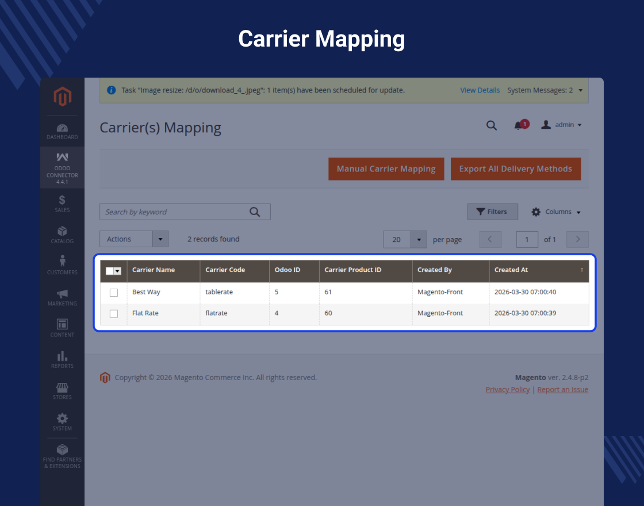Click Export All Delivery Methods button
644x506 pixels.
point(515,169)
